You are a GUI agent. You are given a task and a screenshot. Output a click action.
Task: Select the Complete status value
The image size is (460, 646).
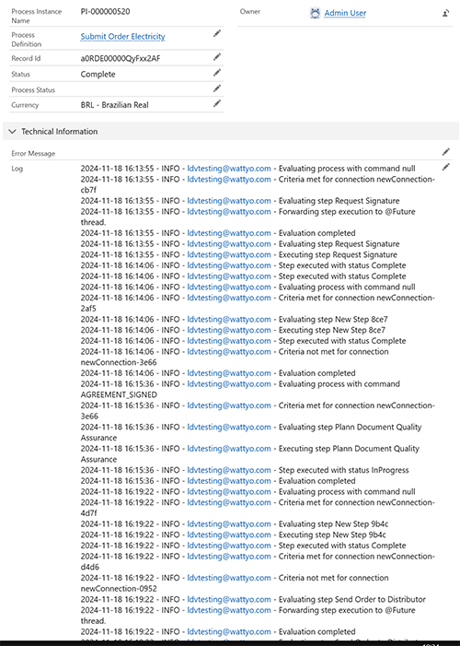coord(98,74)
